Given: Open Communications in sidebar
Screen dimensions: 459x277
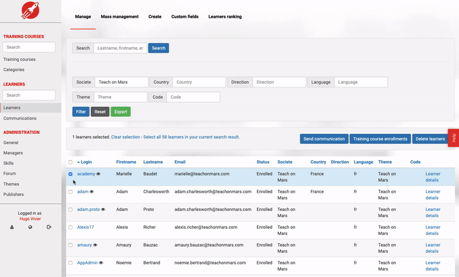Looking at the screenshot, I should click(x=20, y=118).
